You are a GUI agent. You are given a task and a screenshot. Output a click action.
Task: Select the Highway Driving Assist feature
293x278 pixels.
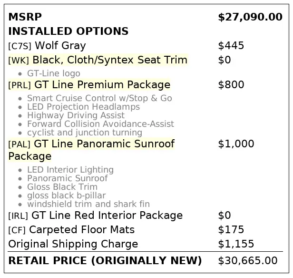tap(77, 115)
